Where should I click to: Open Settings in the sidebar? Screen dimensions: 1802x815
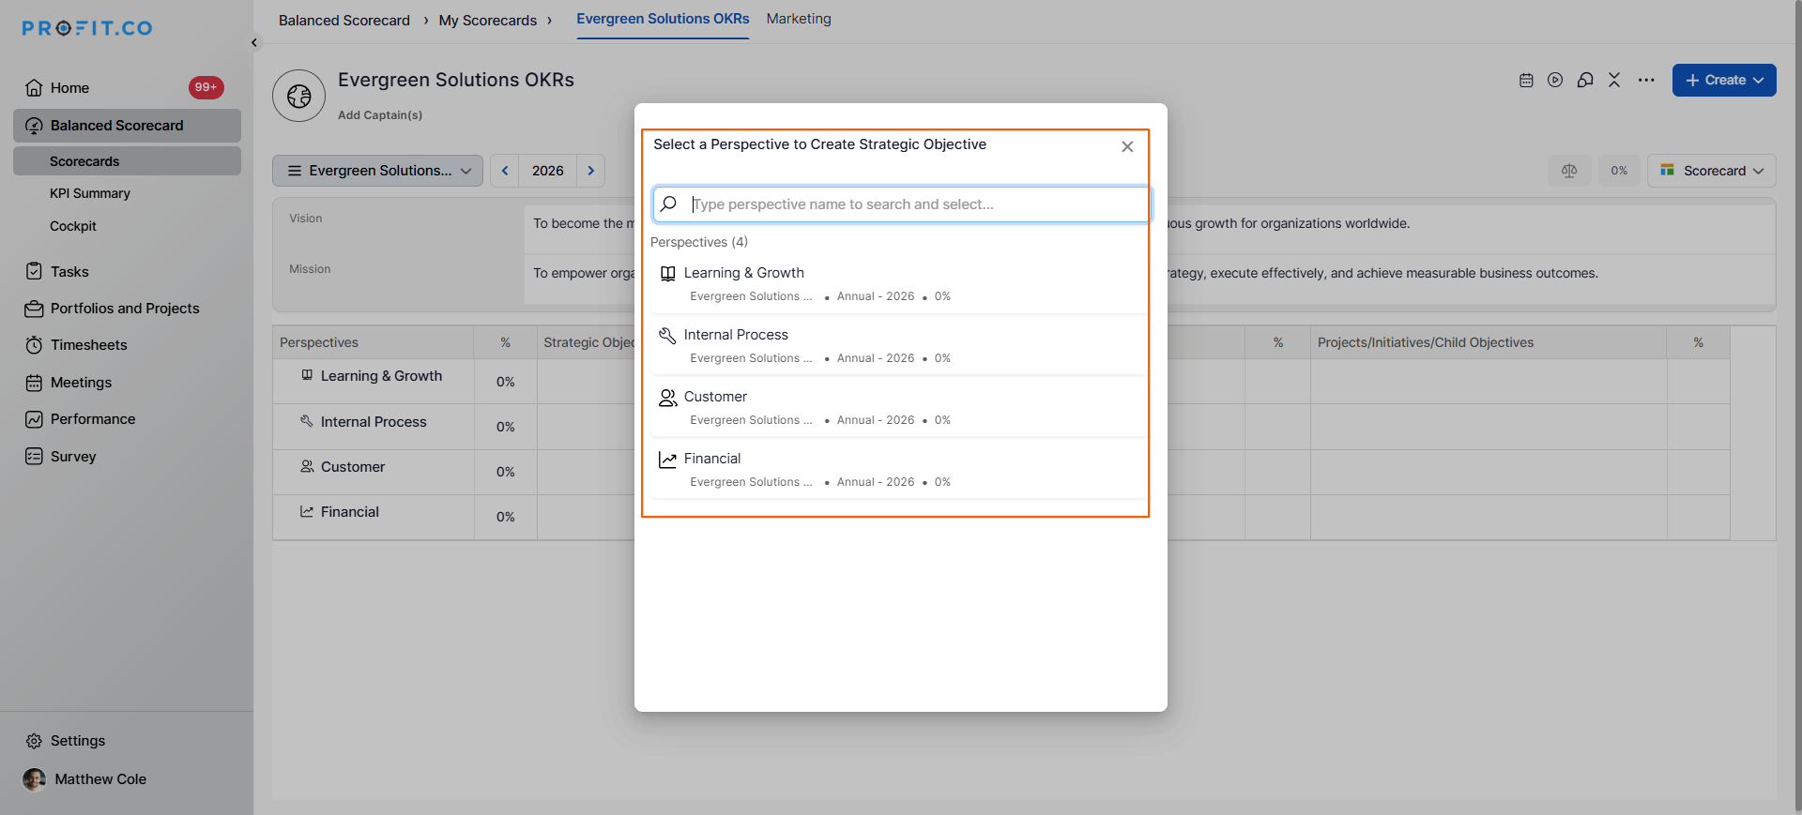pos(78,741)
